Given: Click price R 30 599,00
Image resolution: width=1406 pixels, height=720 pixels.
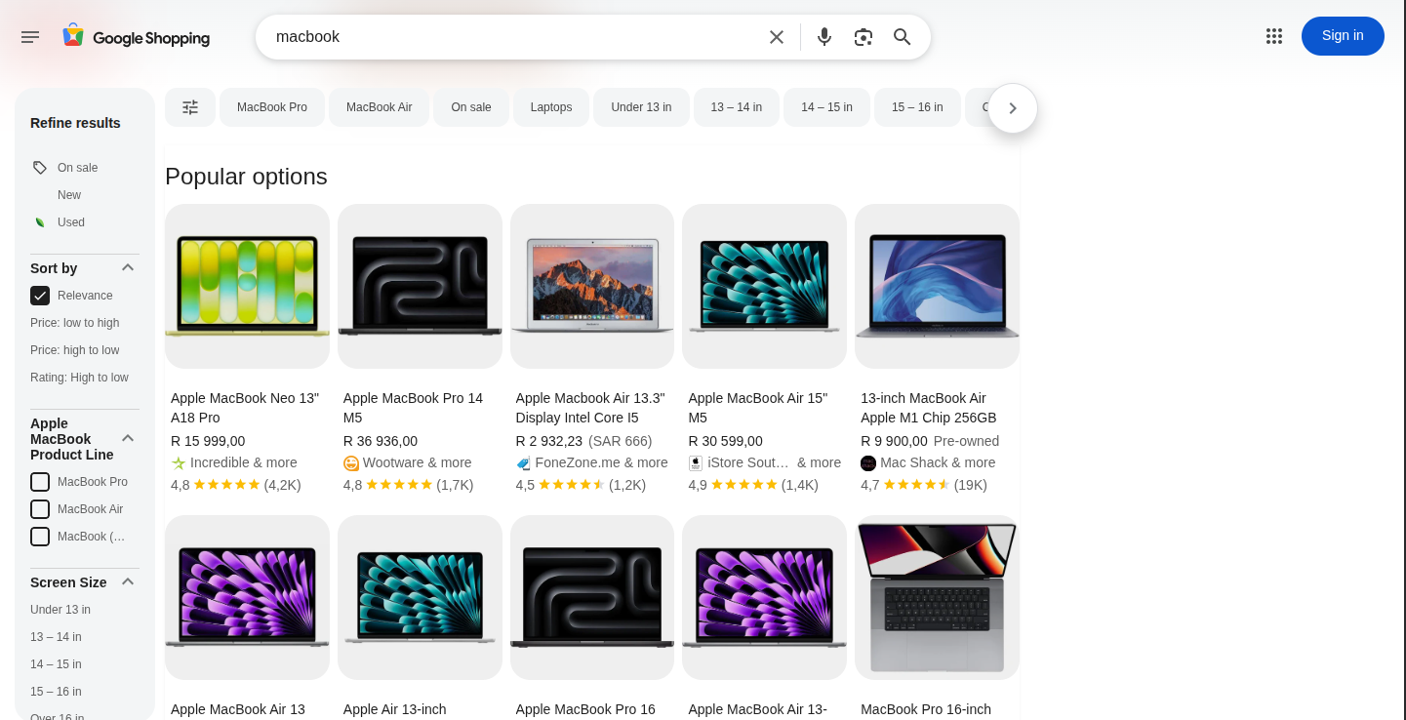Looking at the screenshot, I should (x=725, y=441).
